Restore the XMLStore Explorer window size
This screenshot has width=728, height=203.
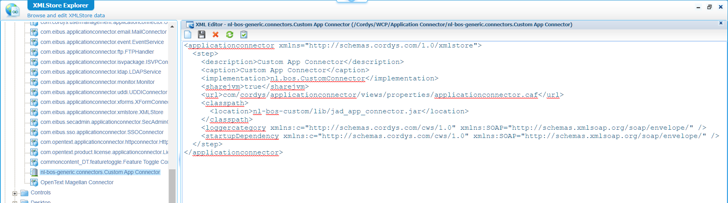click(x=710, y=7)
